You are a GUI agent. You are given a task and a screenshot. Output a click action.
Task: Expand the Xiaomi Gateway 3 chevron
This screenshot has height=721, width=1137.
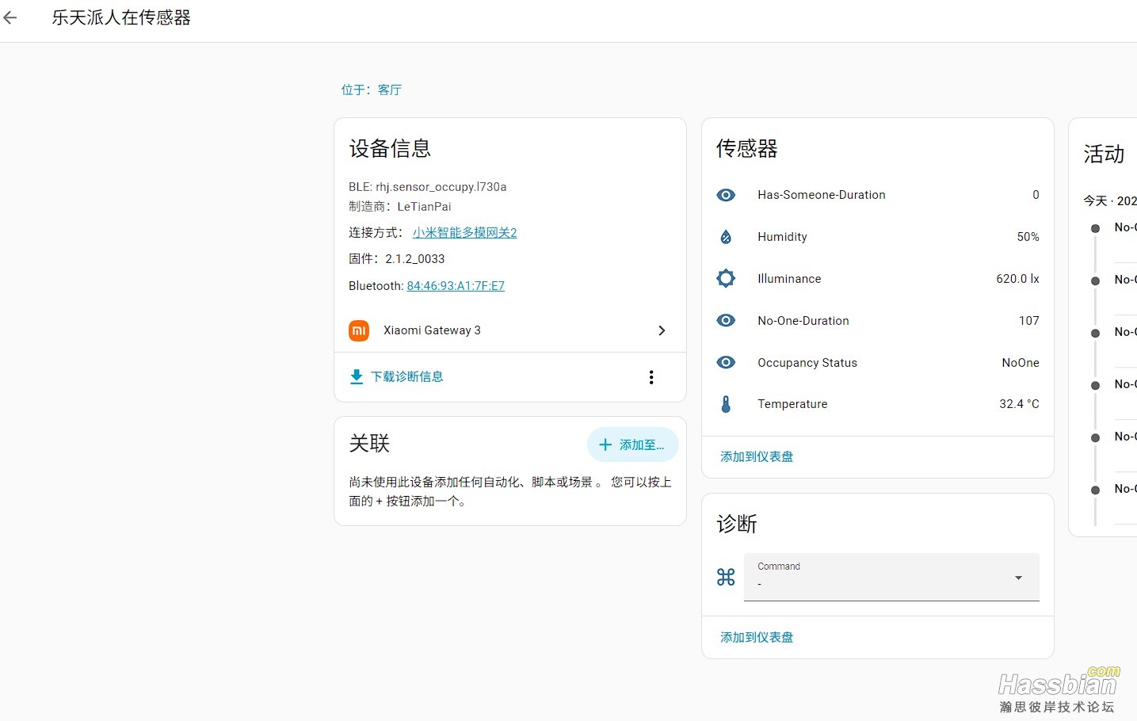[662, 330]
